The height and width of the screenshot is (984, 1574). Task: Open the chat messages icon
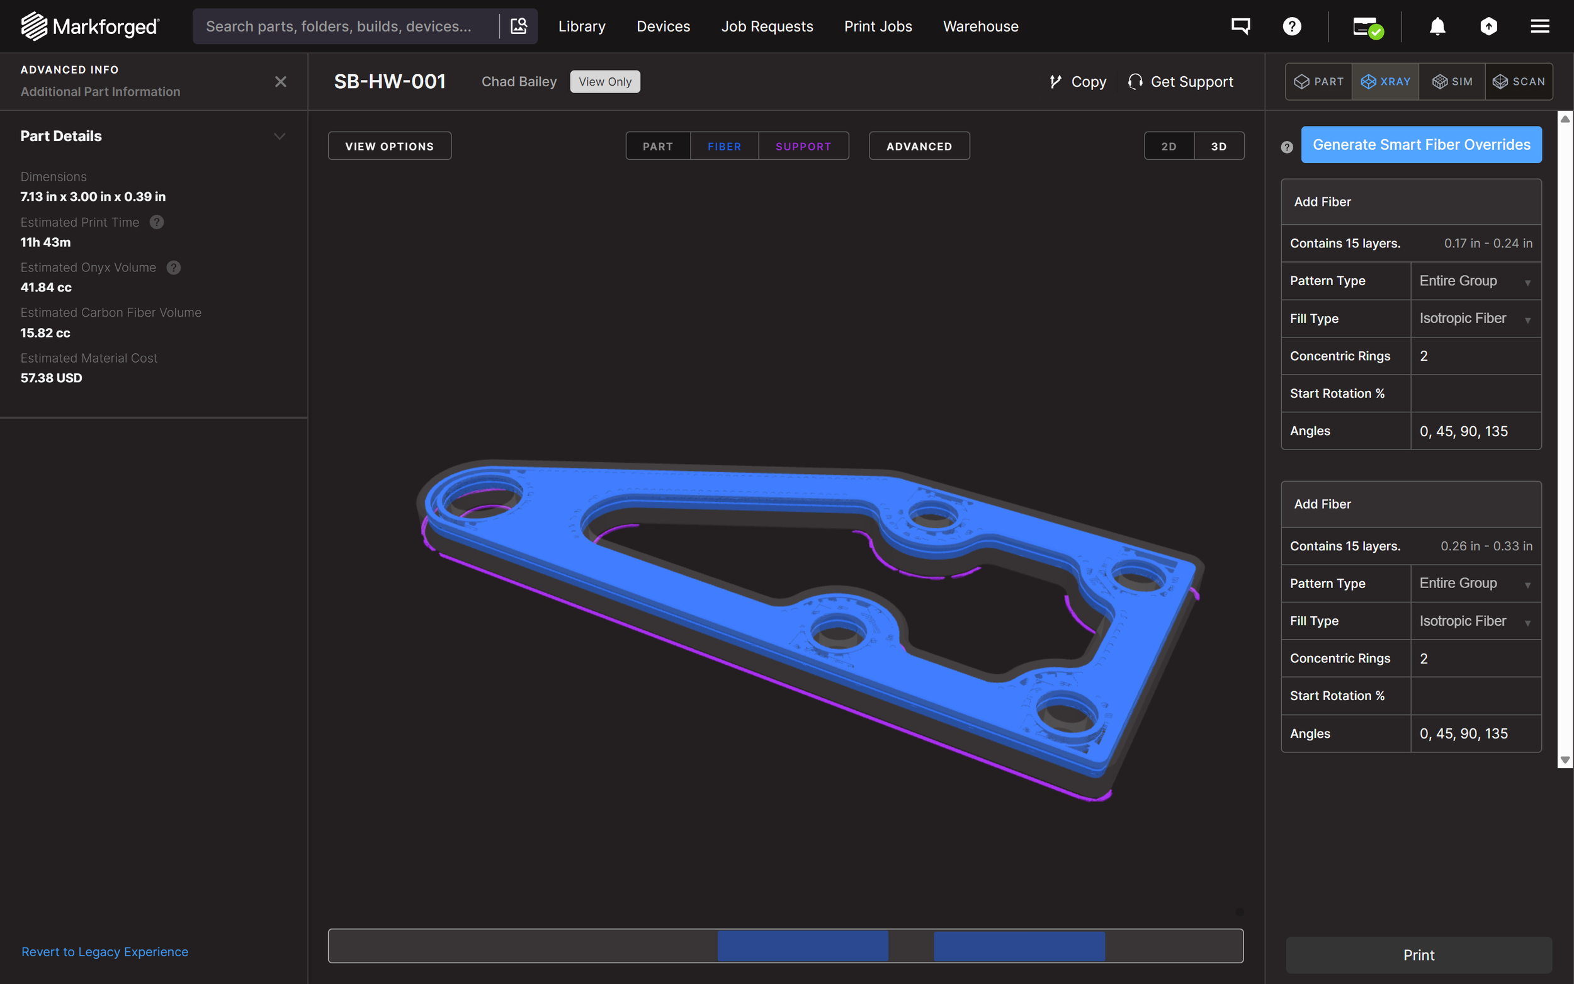tap(1240, 26)
